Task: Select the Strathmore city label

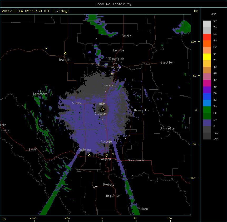Action: 136,160
